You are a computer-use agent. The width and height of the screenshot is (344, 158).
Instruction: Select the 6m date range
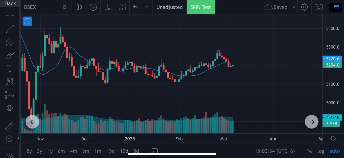coord(61,151)
